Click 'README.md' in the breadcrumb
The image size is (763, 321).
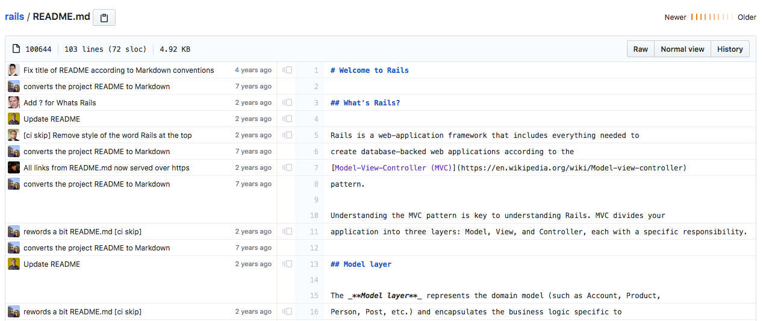[x=61, y=17]
